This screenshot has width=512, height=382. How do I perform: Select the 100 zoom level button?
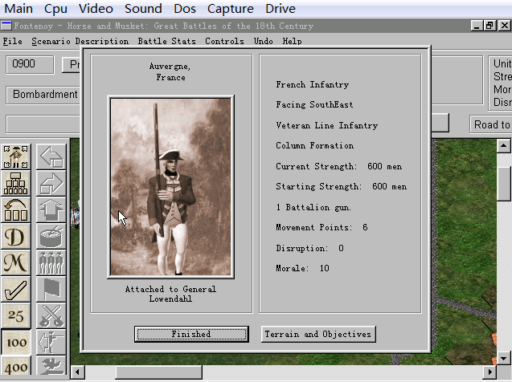point(16,342)
